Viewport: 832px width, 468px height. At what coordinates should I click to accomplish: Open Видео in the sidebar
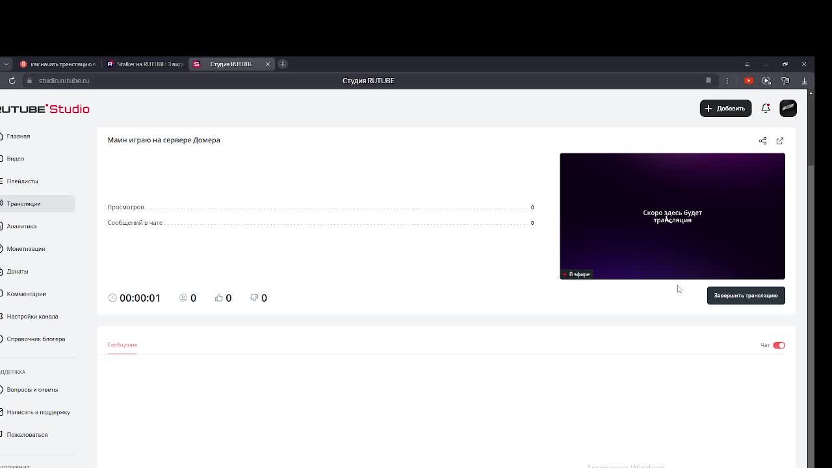point(16,159)
